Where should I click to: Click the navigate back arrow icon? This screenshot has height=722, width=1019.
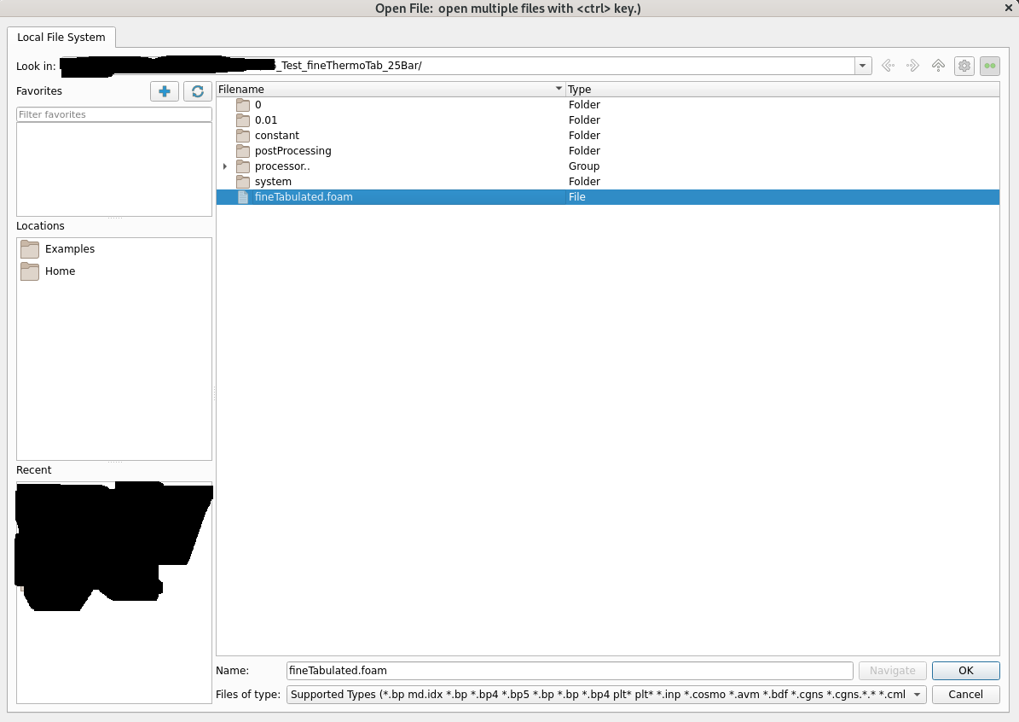(888, 66)
